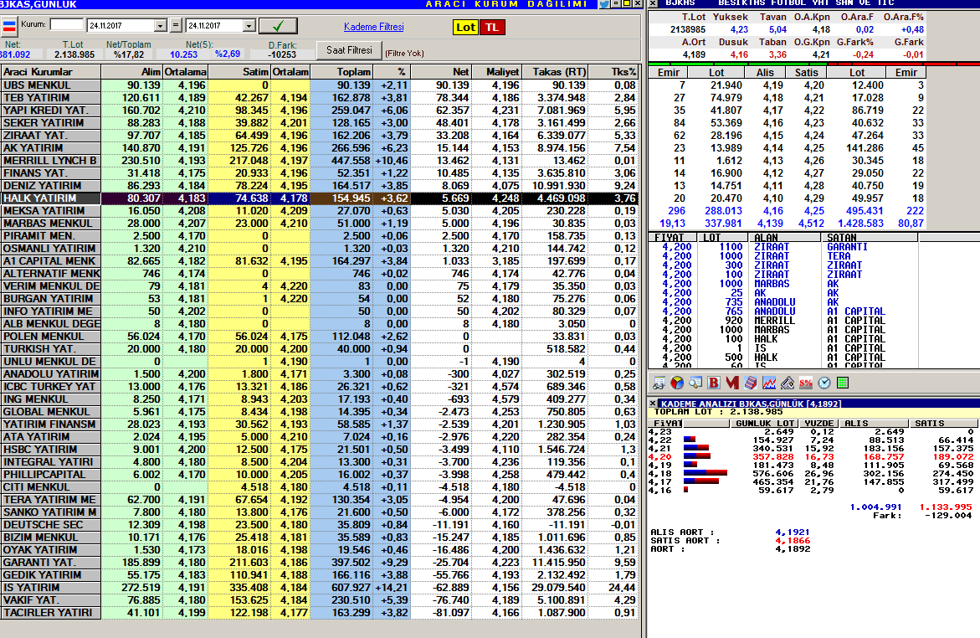
Task: Close the Kademe Analizi panel with its X
Action: pos(653,404)
